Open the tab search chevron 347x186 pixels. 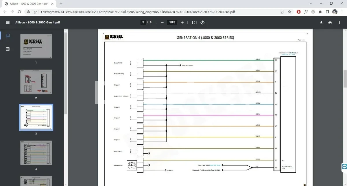(311, 3)
